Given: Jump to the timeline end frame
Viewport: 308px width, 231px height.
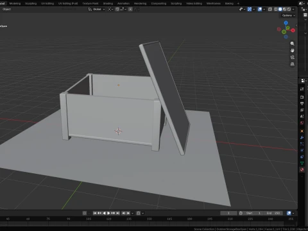Looking at the screenshot, I should click(x=118, y=213).
